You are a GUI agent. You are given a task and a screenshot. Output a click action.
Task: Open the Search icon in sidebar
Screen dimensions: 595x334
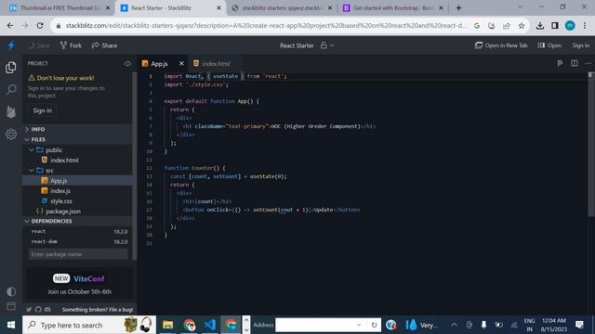[x=11, y=90]
